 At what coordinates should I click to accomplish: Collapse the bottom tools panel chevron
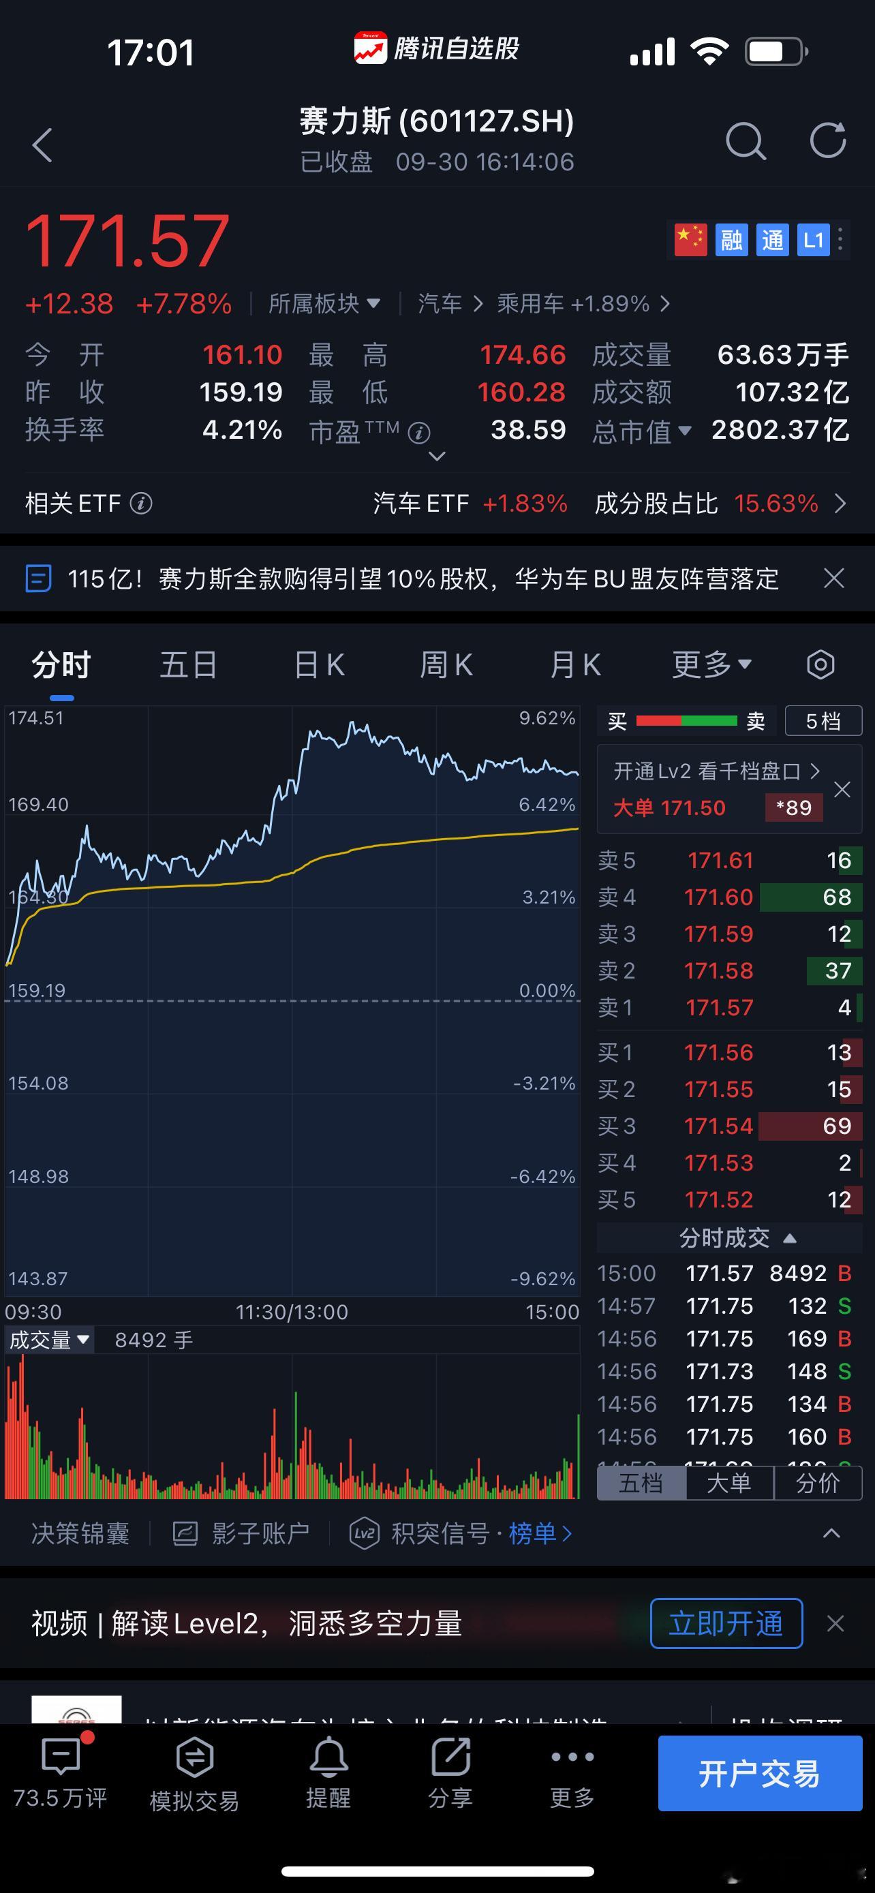click(831, 1534)
